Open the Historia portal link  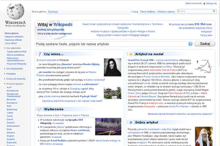[x=95, y=31]
